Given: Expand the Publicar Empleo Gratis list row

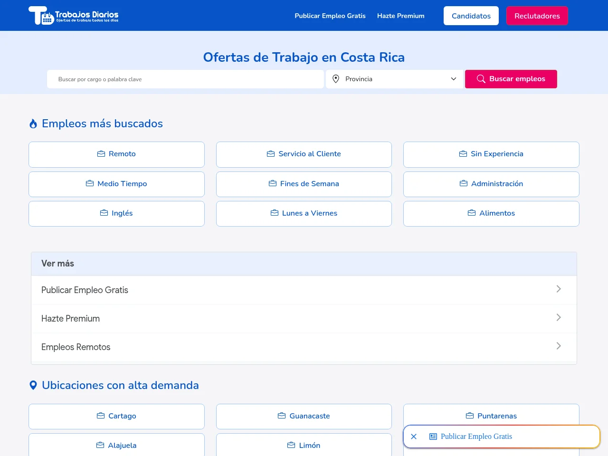Looking at the screenshot, I should pyautogui.click(x=304, y=290).
